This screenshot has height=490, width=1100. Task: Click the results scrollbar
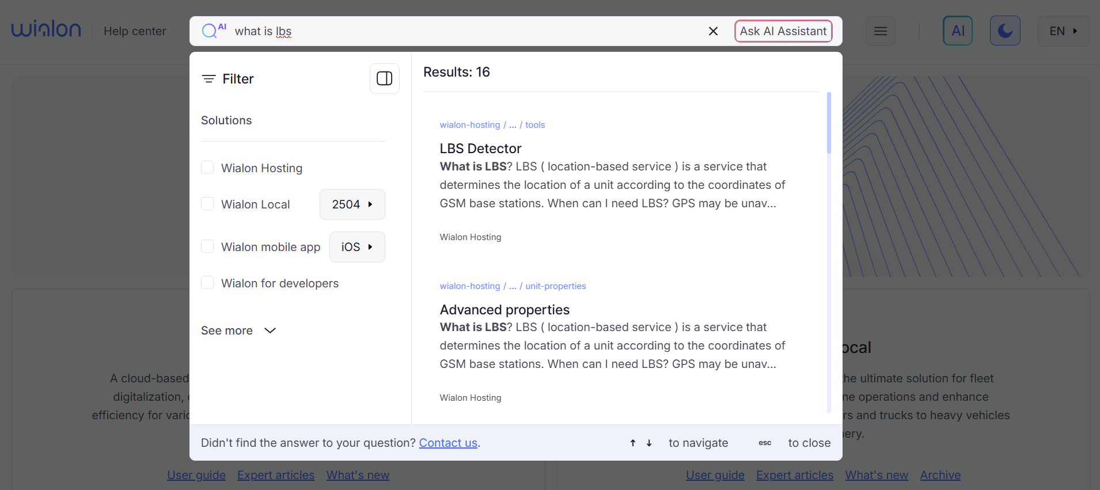pos(829,123)
